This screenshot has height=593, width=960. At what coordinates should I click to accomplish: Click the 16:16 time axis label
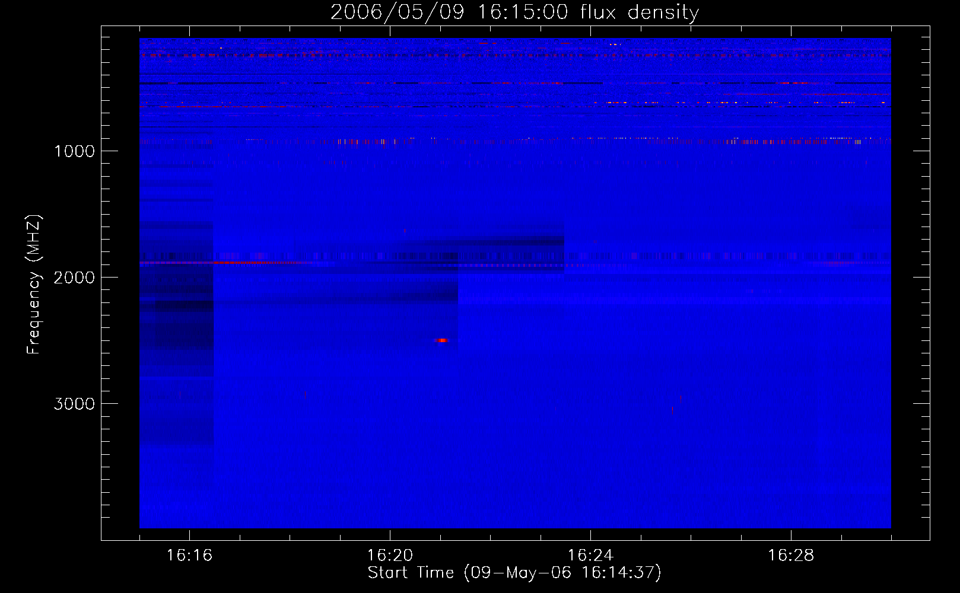tap(189, 556)
